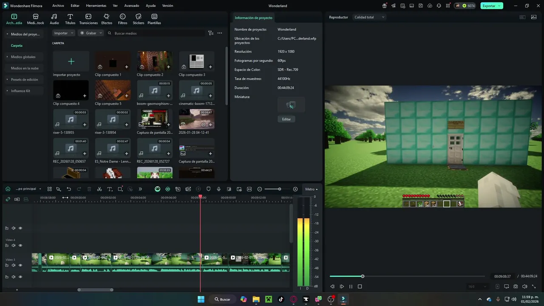The width and height of the screenshot is (544, 306).
Task: Open the Títulos tab
Action: (x=70, y=19)
